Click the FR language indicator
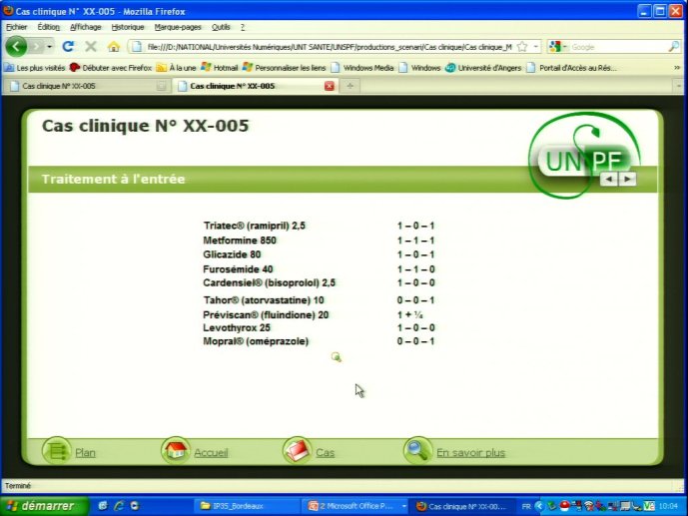688x516 pixels. coord(526,506)
